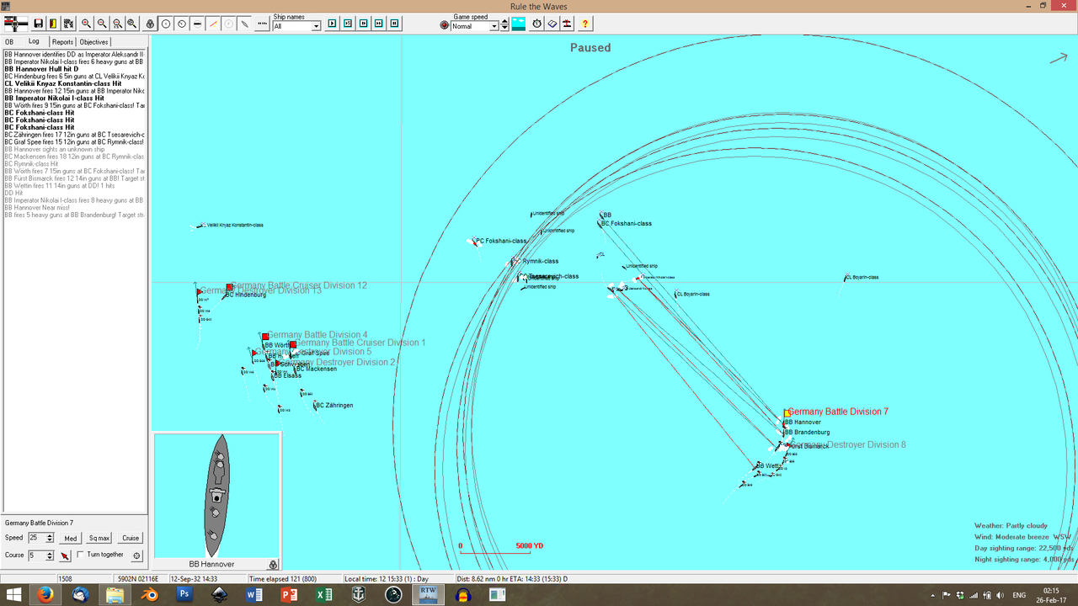Toggle the padlock icon in the toolbar

150,24
